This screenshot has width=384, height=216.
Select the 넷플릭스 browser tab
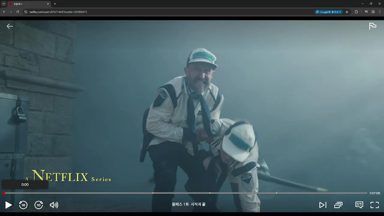(29, 4)
